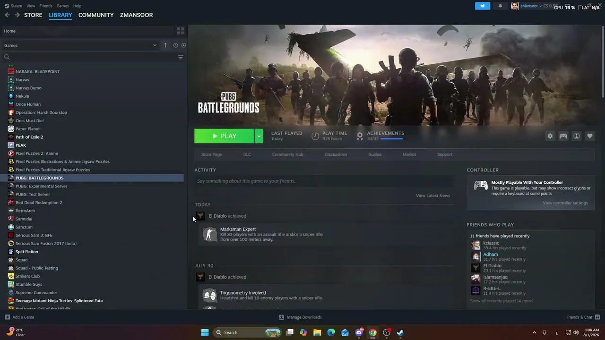Go forward with the right arrow navigation icon

pos(17,15)
